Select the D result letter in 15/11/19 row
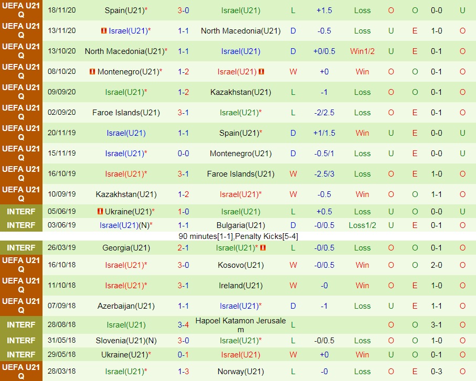This screenshot has width=476, height=381. [293, 154]
